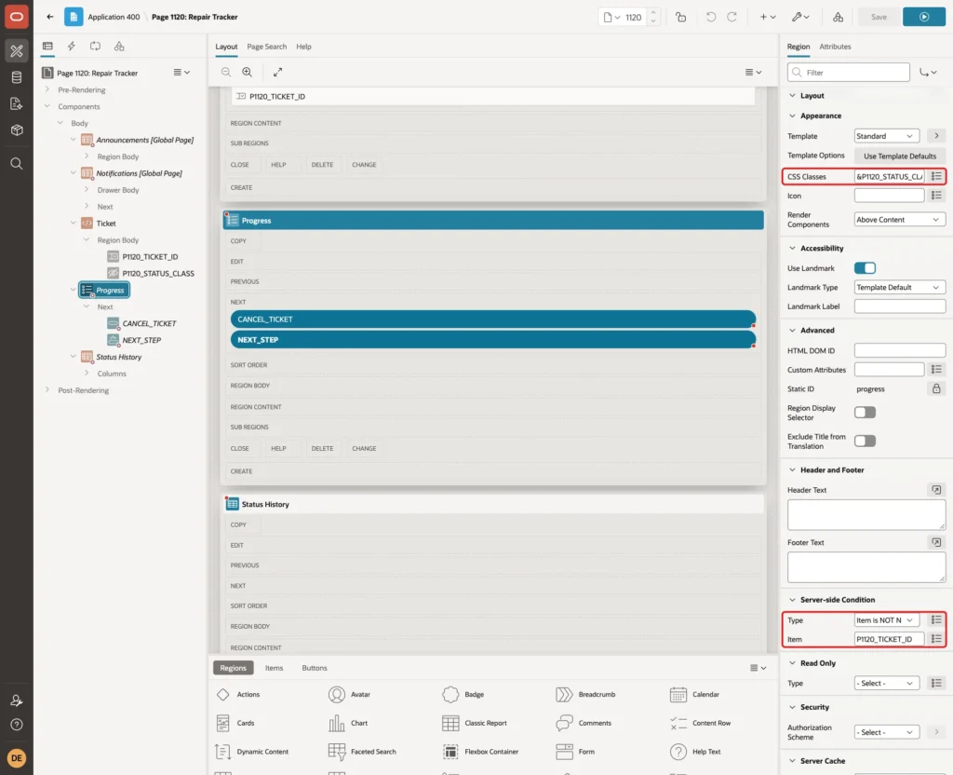Open SQL Workshop database icon in sidebar
This screenshot has height=775, width=953.
point(17,77)
